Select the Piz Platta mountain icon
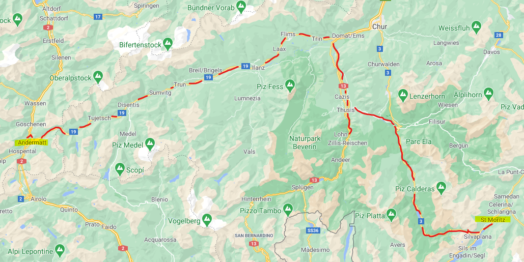Image resolution: width=524 pixels, height=262 pixels. click(x=391, y=214)
